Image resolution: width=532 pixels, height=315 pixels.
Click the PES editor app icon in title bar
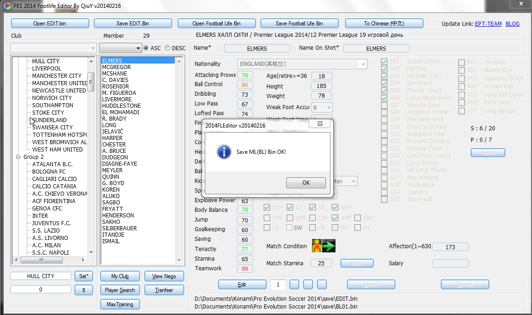point(7,6)
